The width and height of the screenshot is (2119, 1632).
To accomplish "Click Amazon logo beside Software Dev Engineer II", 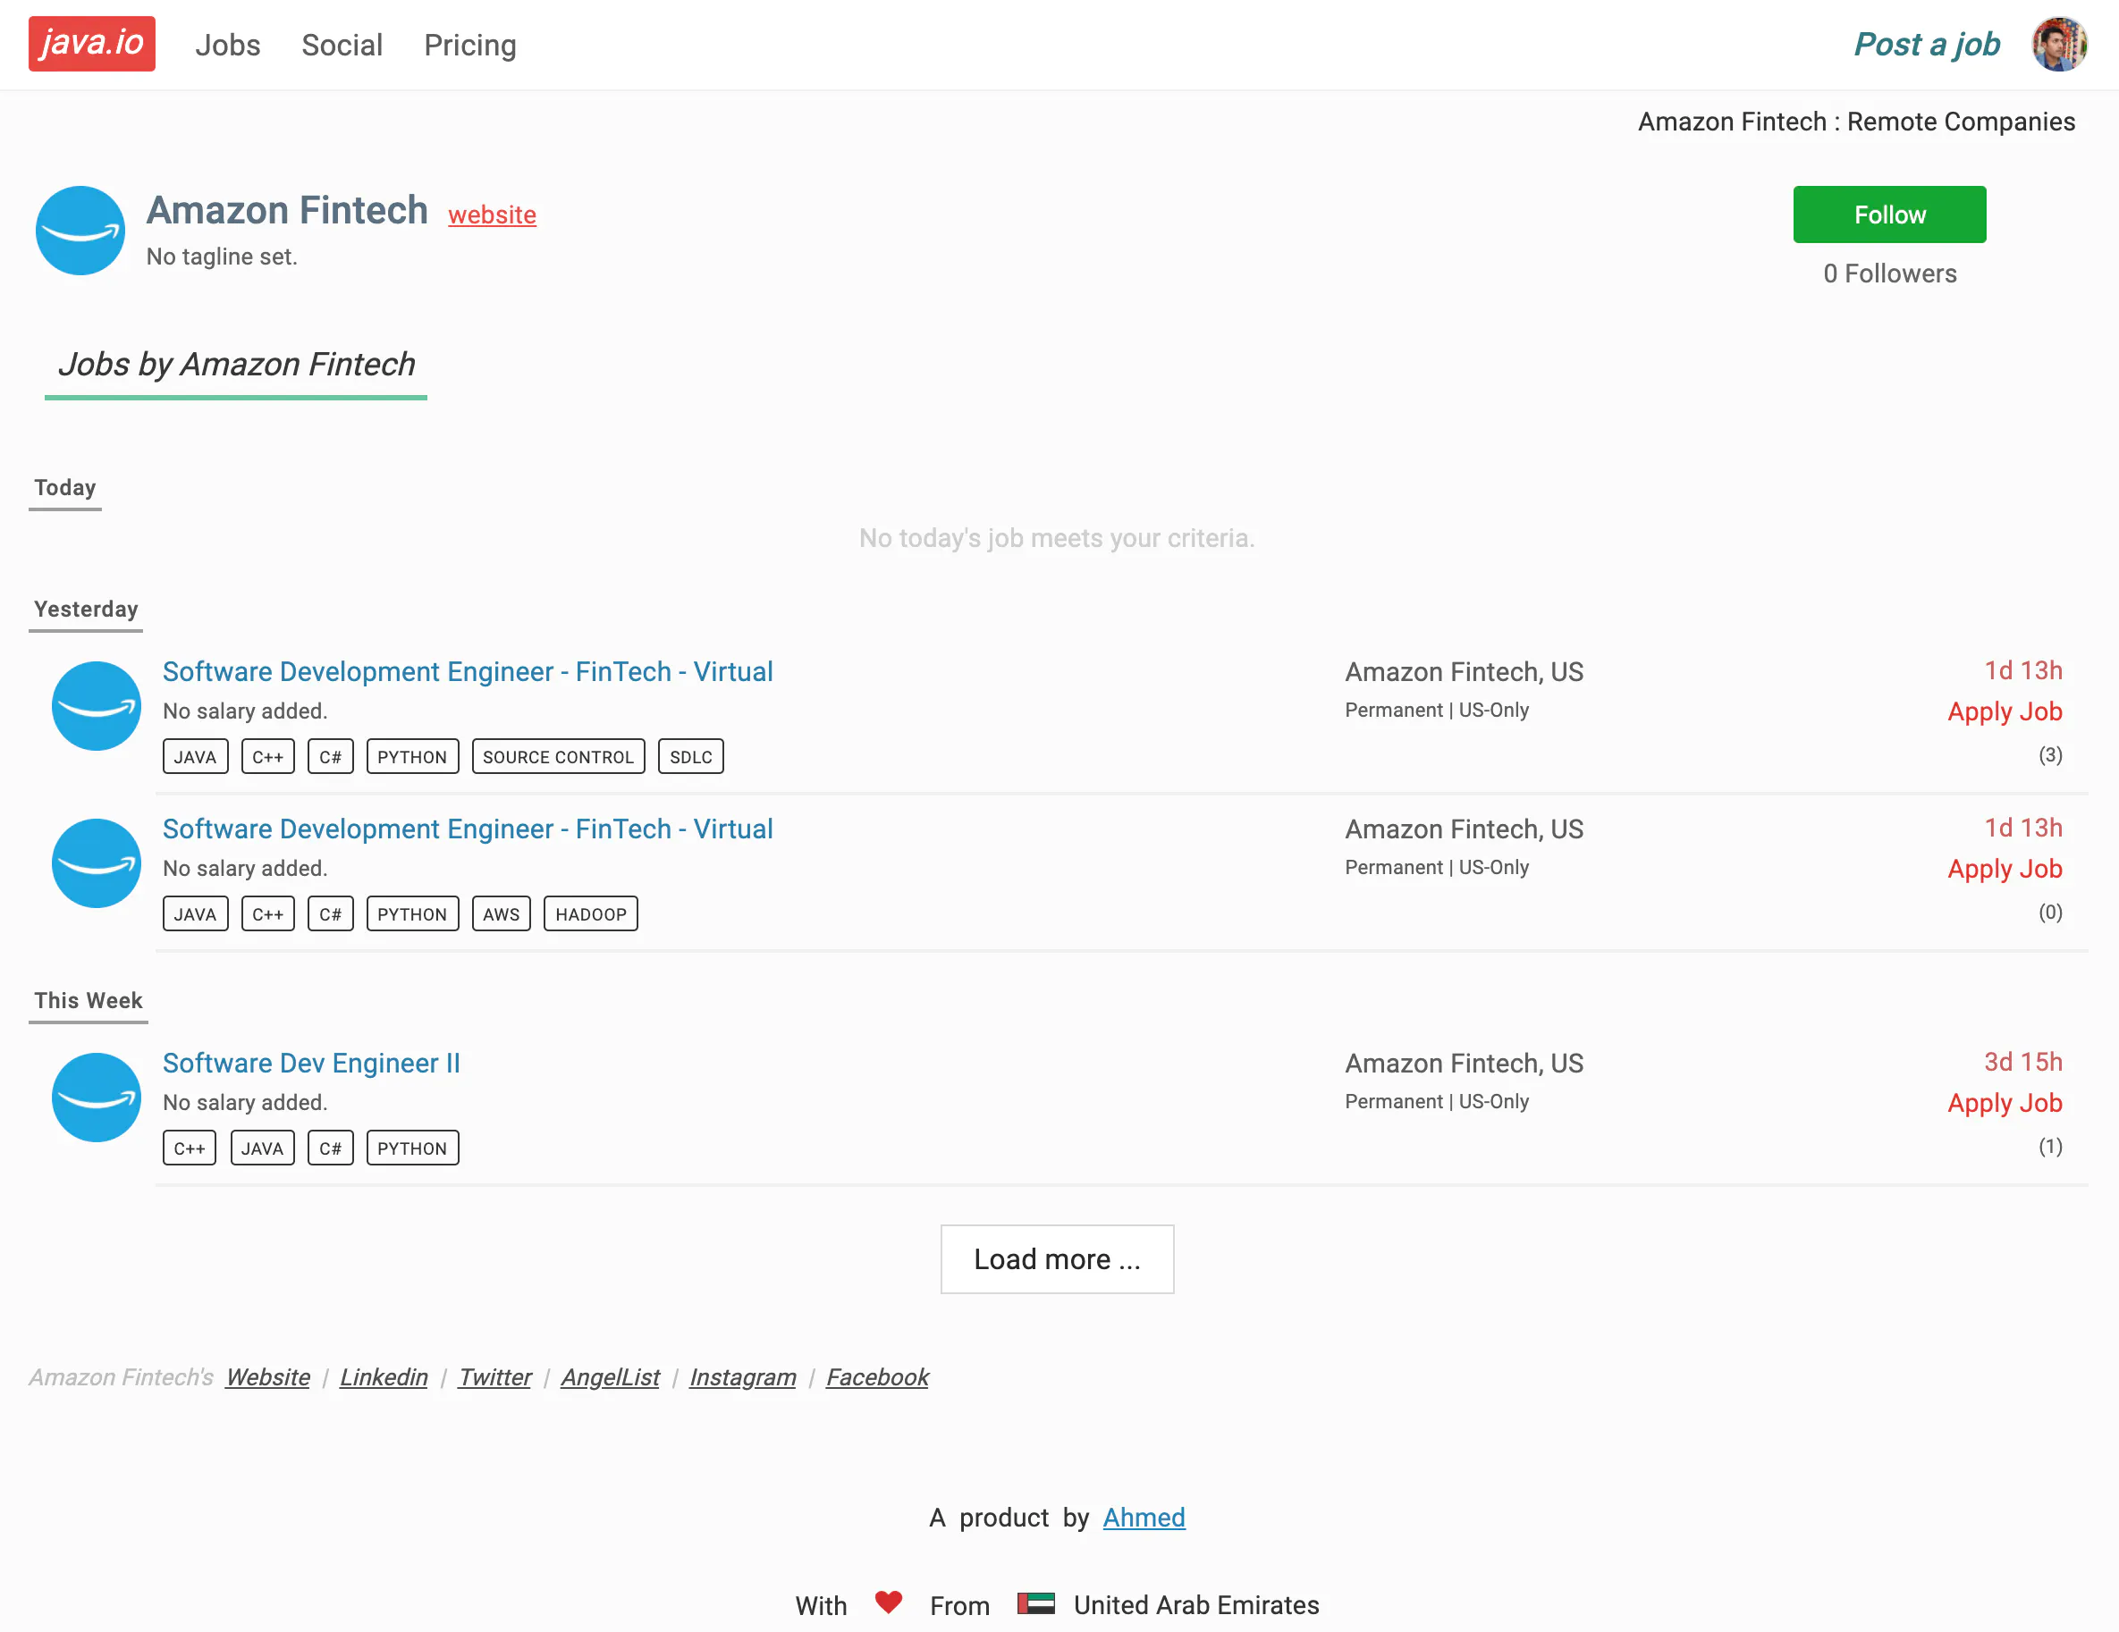I will pos(96,1098).
